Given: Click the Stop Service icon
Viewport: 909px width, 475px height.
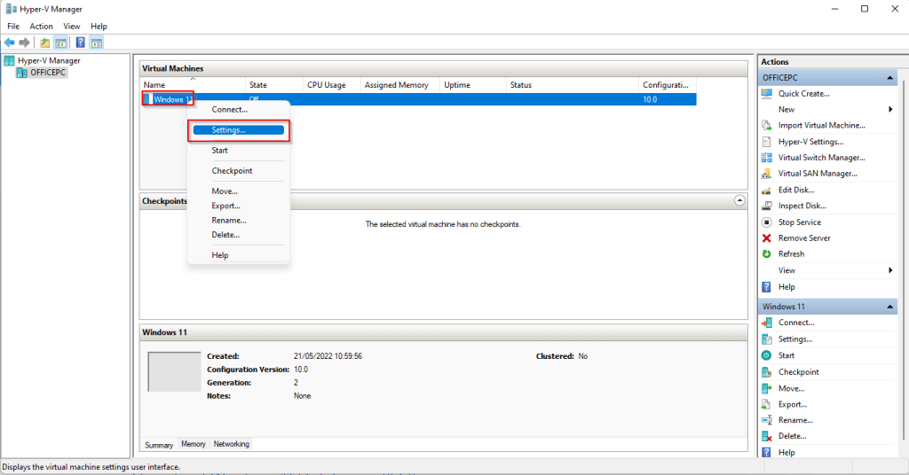Looking at the screenshot, I should pyautogui.click(x=766, y=222).
